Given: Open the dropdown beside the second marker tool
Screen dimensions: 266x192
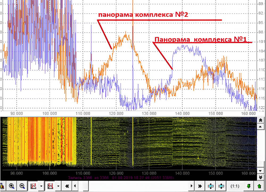Looking at the screenshot, I should tap(58, 186).
